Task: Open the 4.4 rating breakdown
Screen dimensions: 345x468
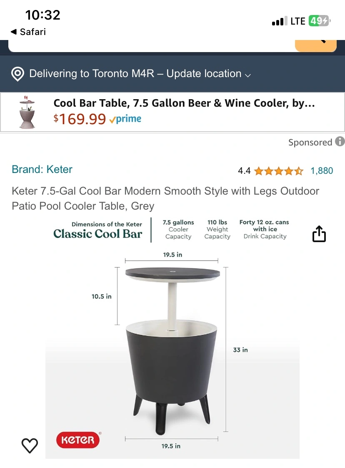Action: pos(244,171)
